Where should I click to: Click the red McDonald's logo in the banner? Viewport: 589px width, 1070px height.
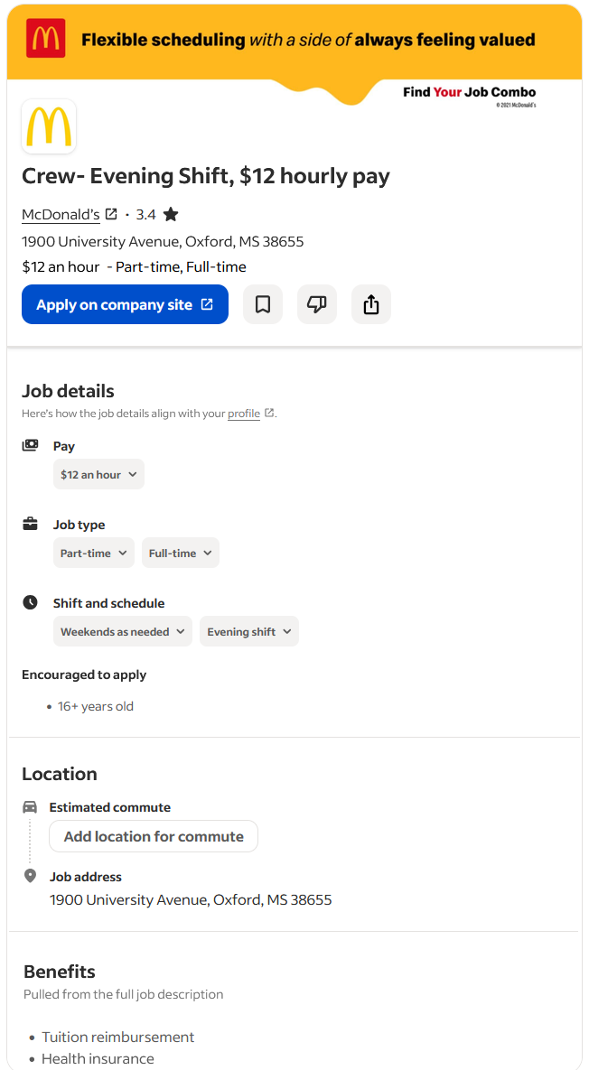coord(45,38)
